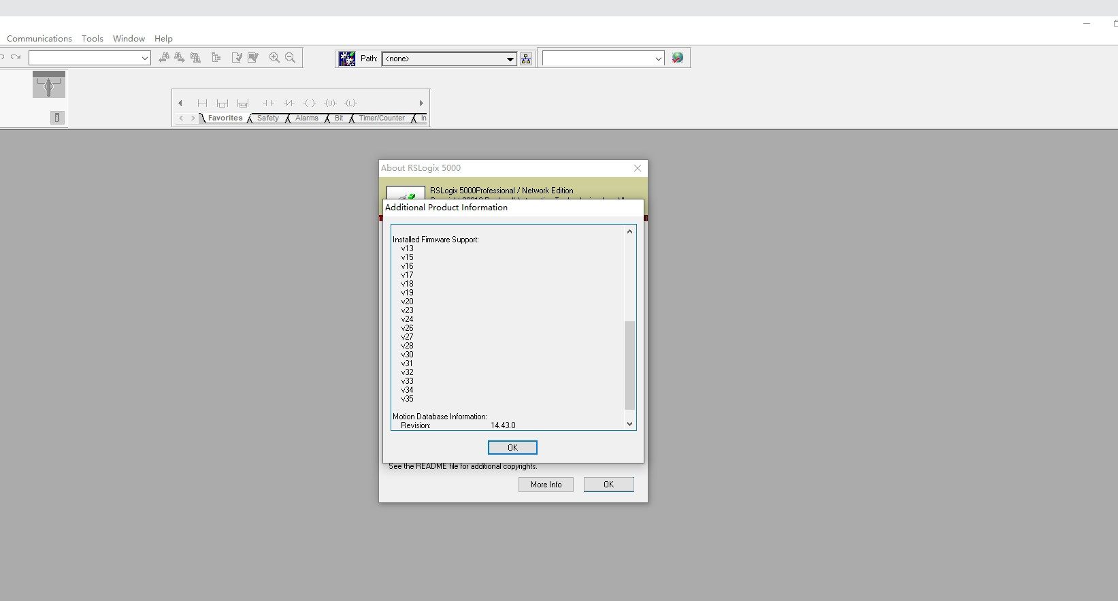Screen dimensions: 1118x601
Task: Click the Find Next binoculars icon
Action: [x=180, y=58]
